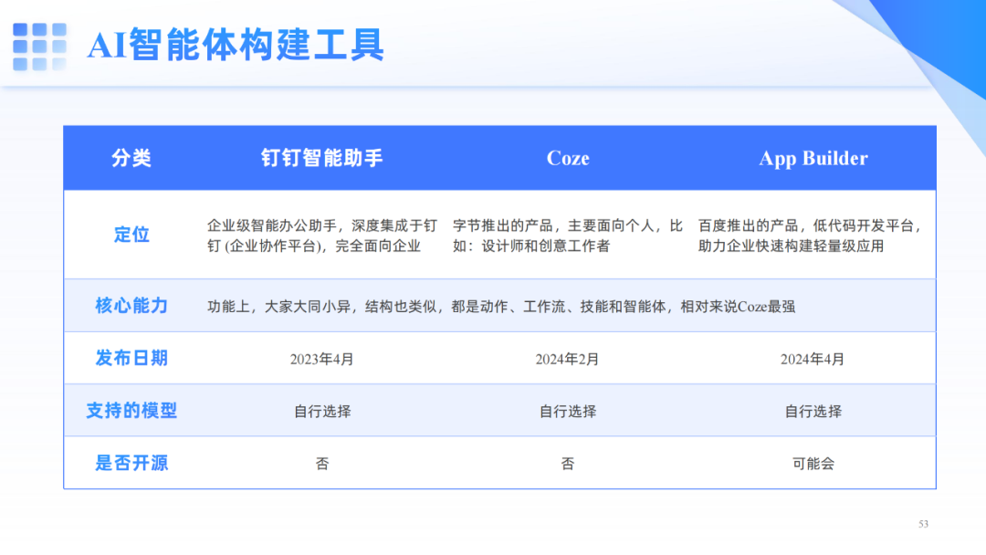Click the row label 是否开源
The width and height of the screenshot is (986, 555).
coord(131,463)
